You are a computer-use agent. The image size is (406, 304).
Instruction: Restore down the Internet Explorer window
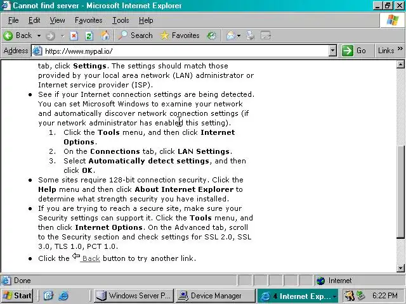pos(388,6)
